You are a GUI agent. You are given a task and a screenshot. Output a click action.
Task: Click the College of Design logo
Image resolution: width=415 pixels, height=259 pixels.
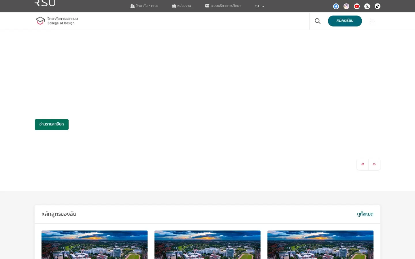57,21
